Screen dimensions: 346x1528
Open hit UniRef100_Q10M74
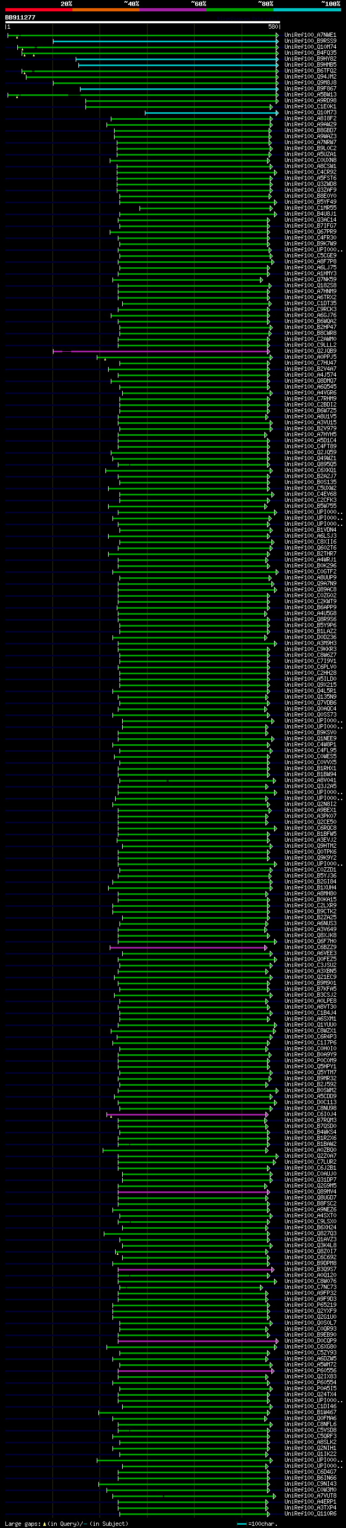pyautogui.click(x=310, y=47)
